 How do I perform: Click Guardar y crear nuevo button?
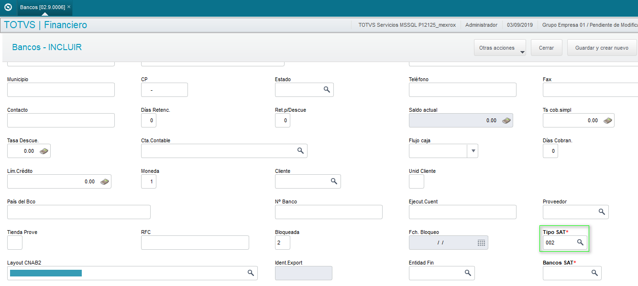tap(602, 48)
